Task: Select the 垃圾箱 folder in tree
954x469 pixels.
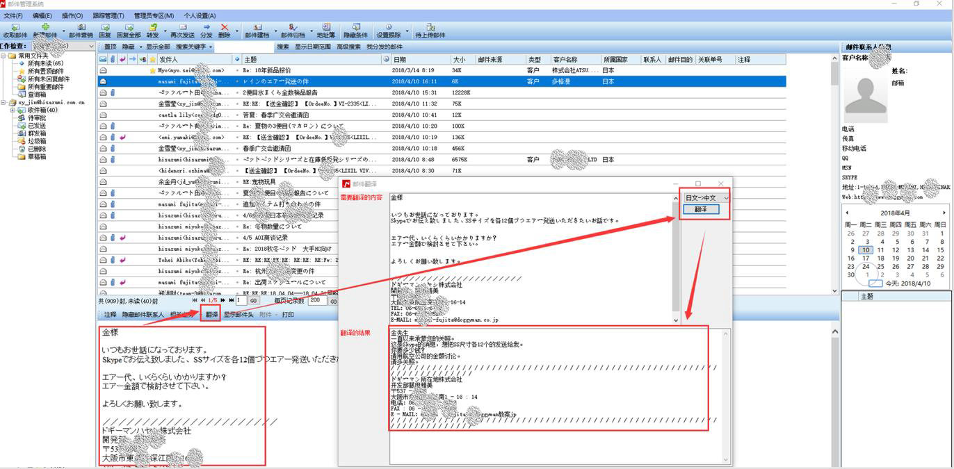Action: 37,141
